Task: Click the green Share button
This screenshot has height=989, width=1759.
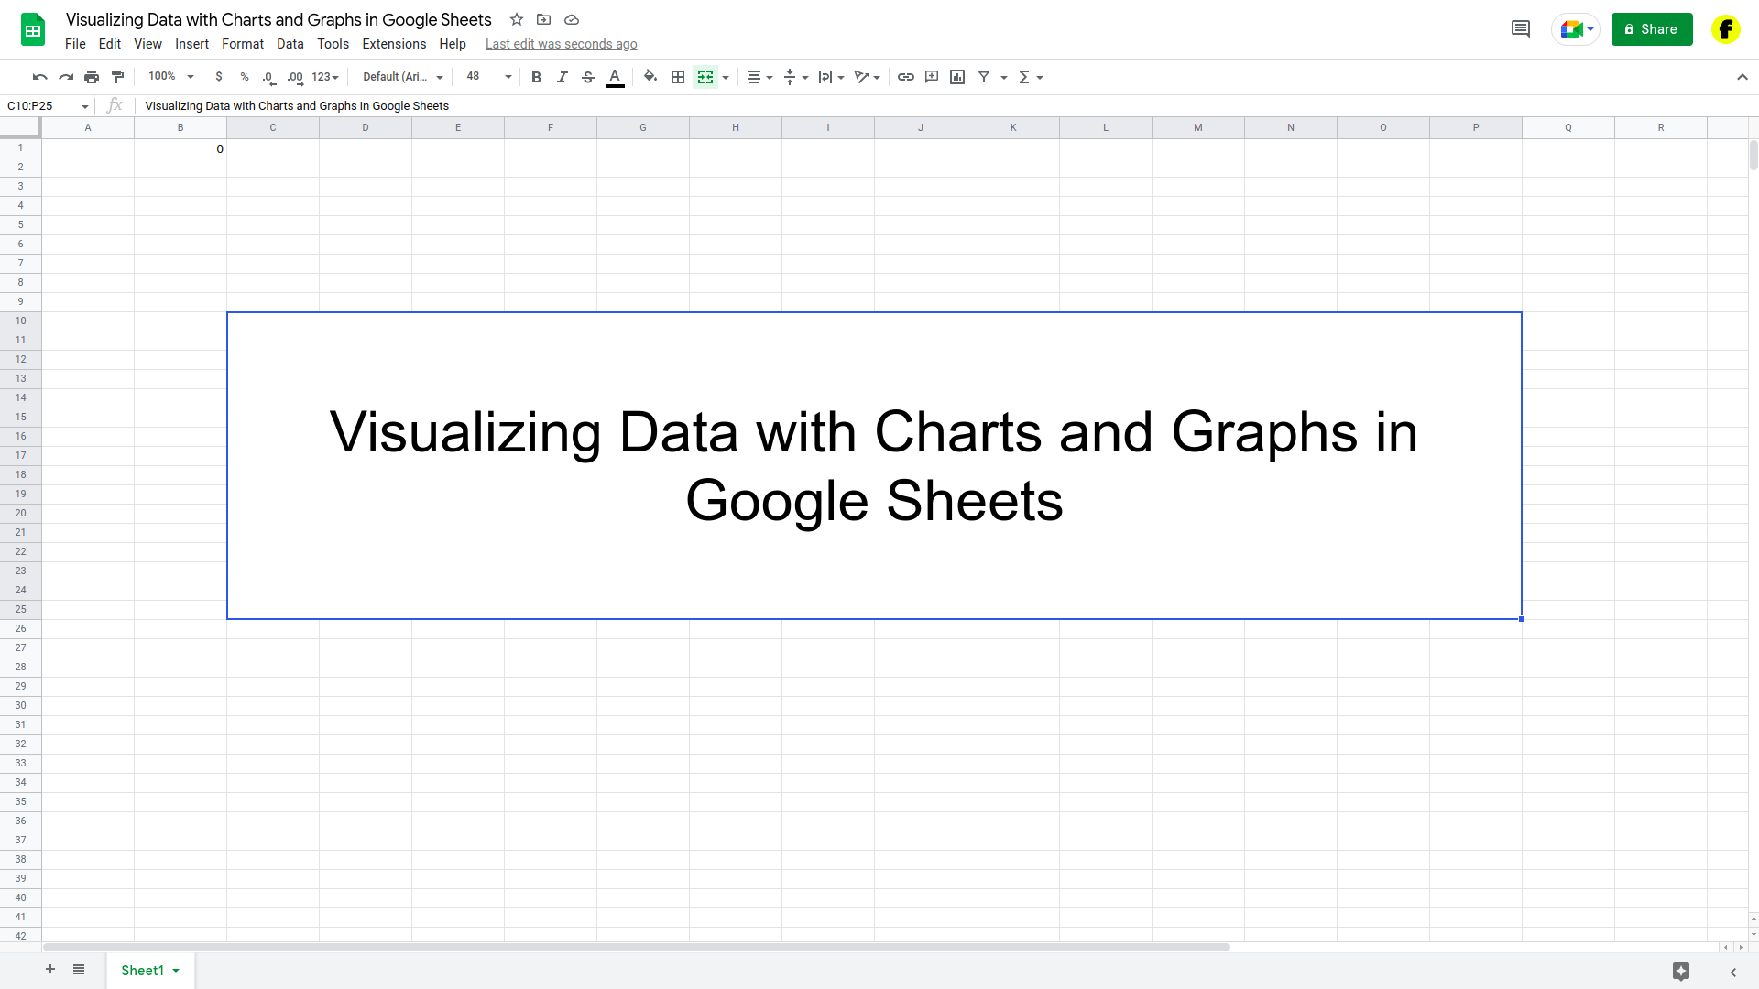Action: click(x=1651, y=29)
